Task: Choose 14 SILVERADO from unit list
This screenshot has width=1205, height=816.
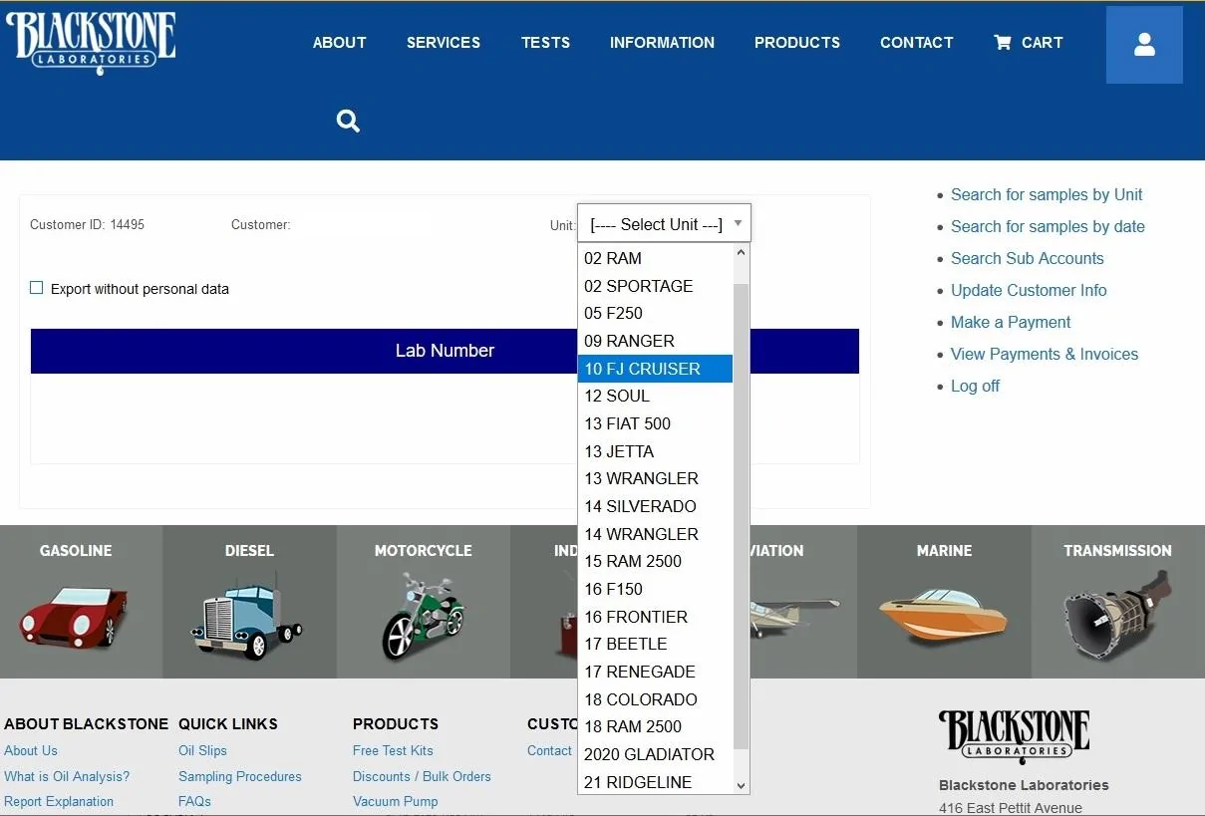Action: click(x=655, y=506)
